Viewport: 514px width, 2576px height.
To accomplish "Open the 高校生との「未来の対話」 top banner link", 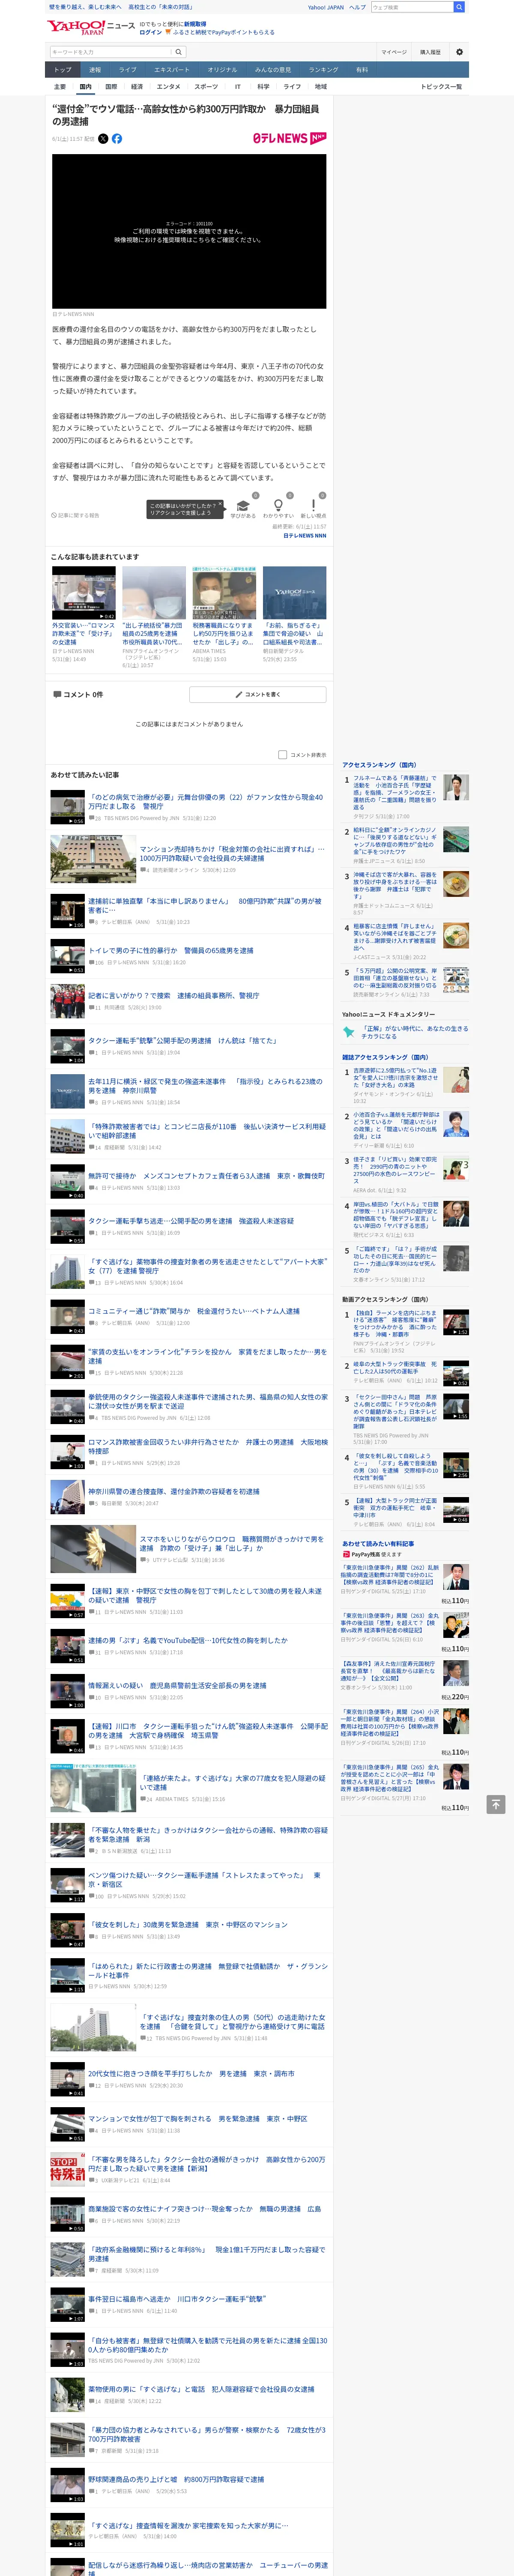I will coord(160,7).
